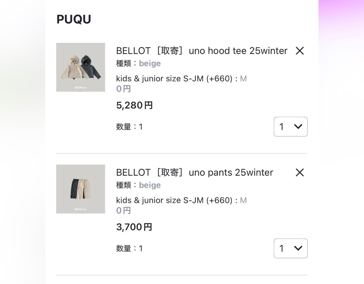
Task: Open quantity dropdown for uno hood tee
Action: click(x=290, y=127)
